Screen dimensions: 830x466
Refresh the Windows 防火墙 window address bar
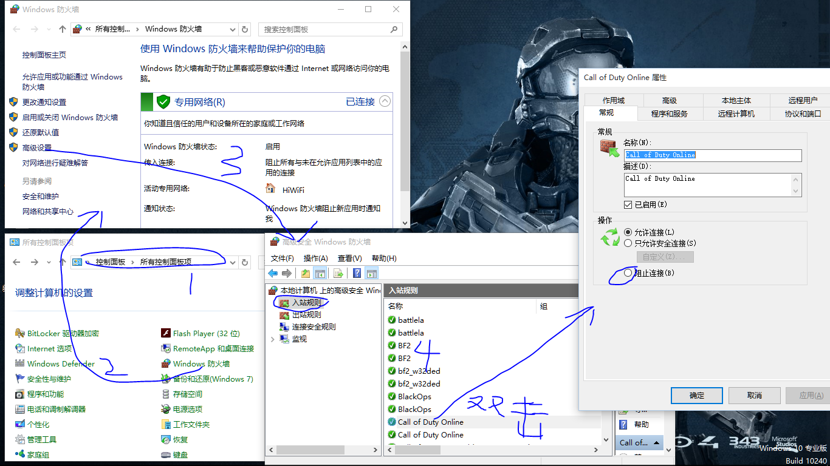(x=245, y=29)
